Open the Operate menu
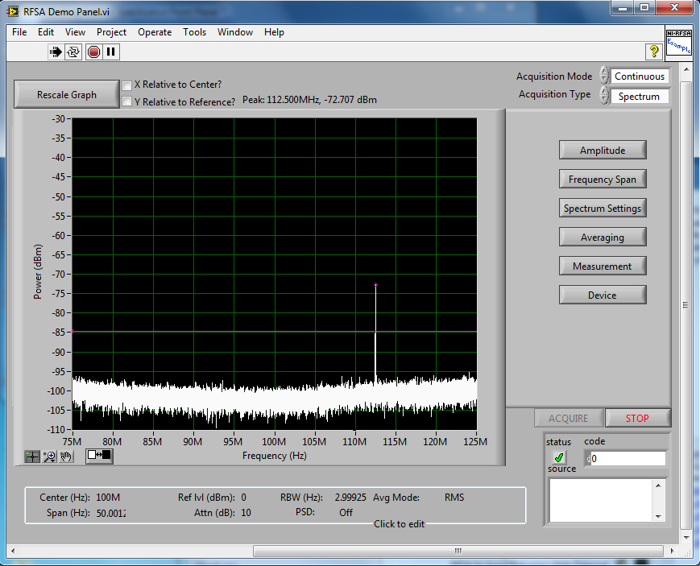This screenshot has height=566, width=700. click(x=154, y=32)
